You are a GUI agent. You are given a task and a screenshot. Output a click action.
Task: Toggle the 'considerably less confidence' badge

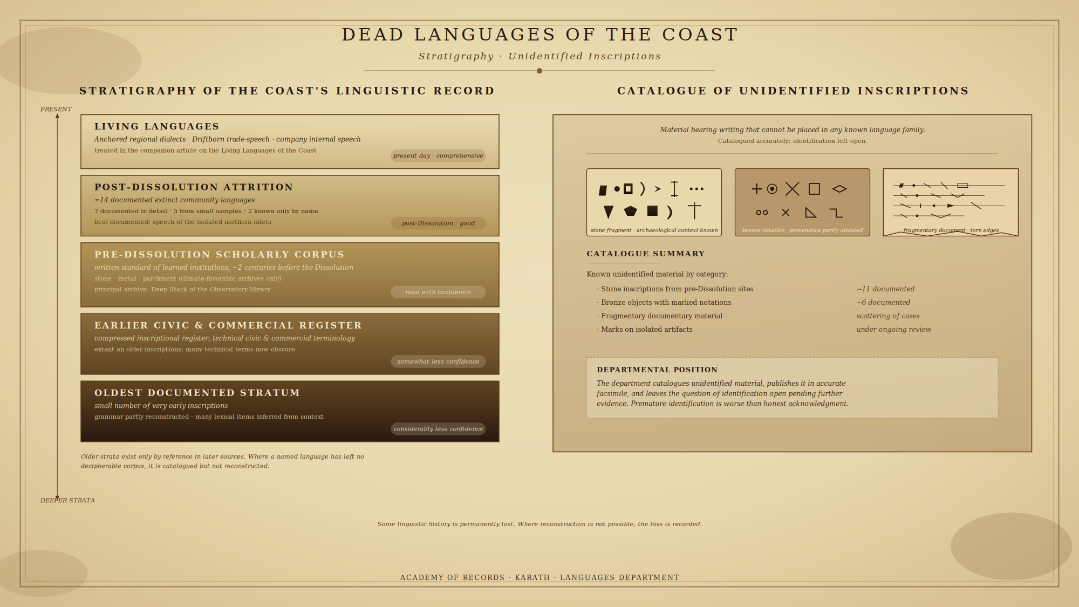pyautogui.click(x=438, y=429)
